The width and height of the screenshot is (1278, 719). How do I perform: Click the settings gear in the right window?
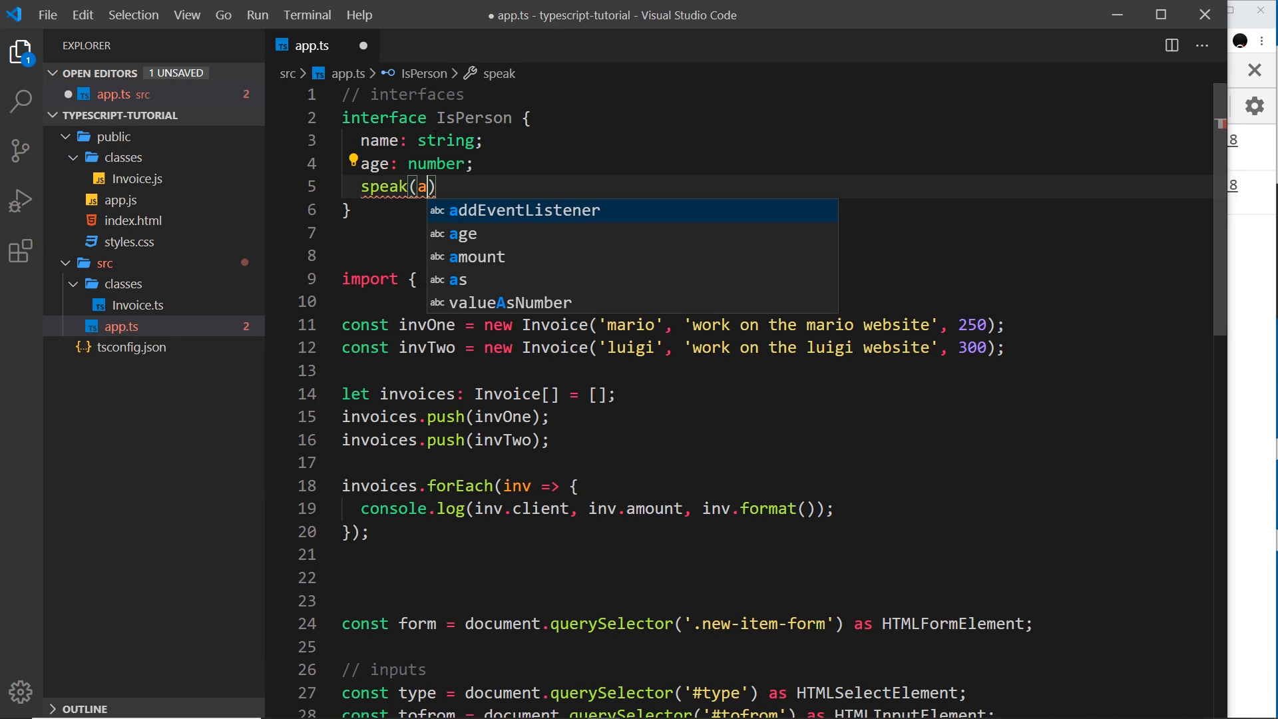(1255, 106)
